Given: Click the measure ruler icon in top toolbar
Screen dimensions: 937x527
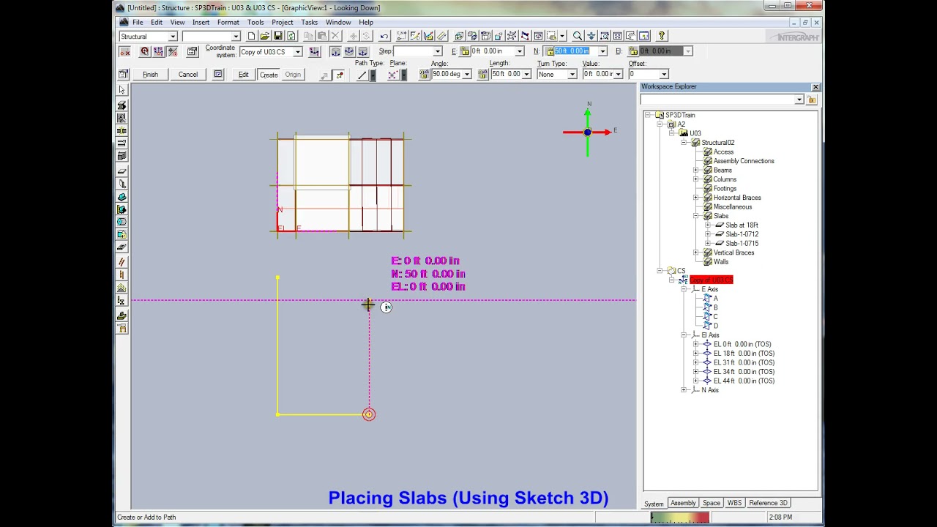Looking at the screenshot, I should click(x=441, y=36).
